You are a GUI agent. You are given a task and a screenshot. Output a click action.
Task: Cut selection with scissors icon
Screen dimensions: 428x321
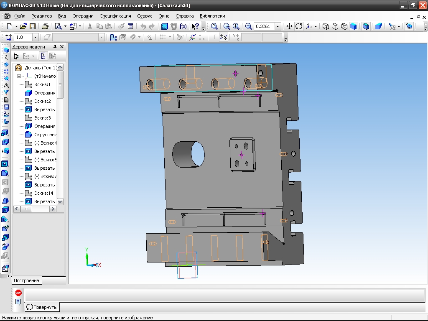[90, 26]
